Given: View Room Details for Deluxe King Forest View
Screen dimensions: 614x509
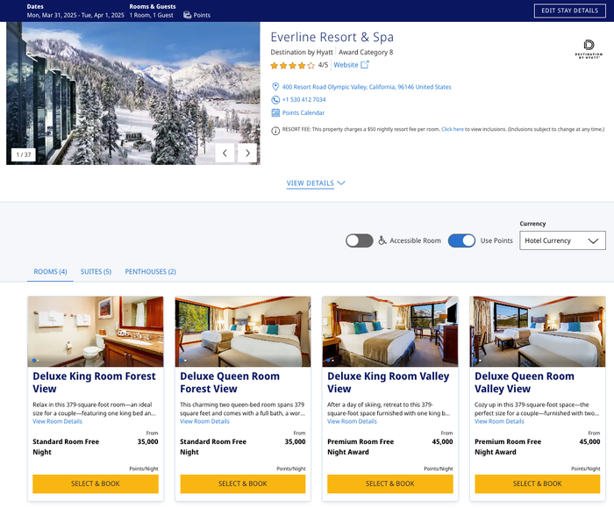Looking at the screenshot, I should pyautogui.click(x=58, y=421).
